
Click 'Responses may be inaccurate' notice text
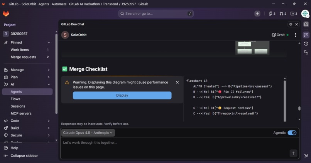(95, 124)
